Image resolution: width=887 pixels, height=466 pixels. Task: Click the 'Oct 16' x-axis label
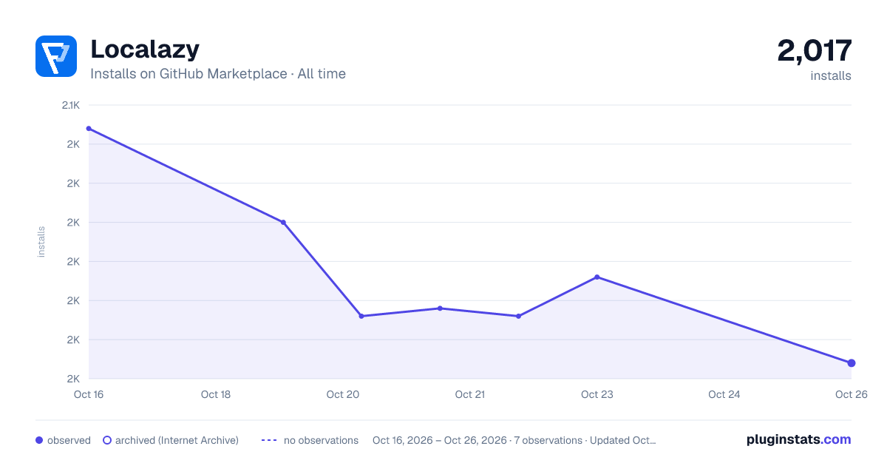[89, 394]
